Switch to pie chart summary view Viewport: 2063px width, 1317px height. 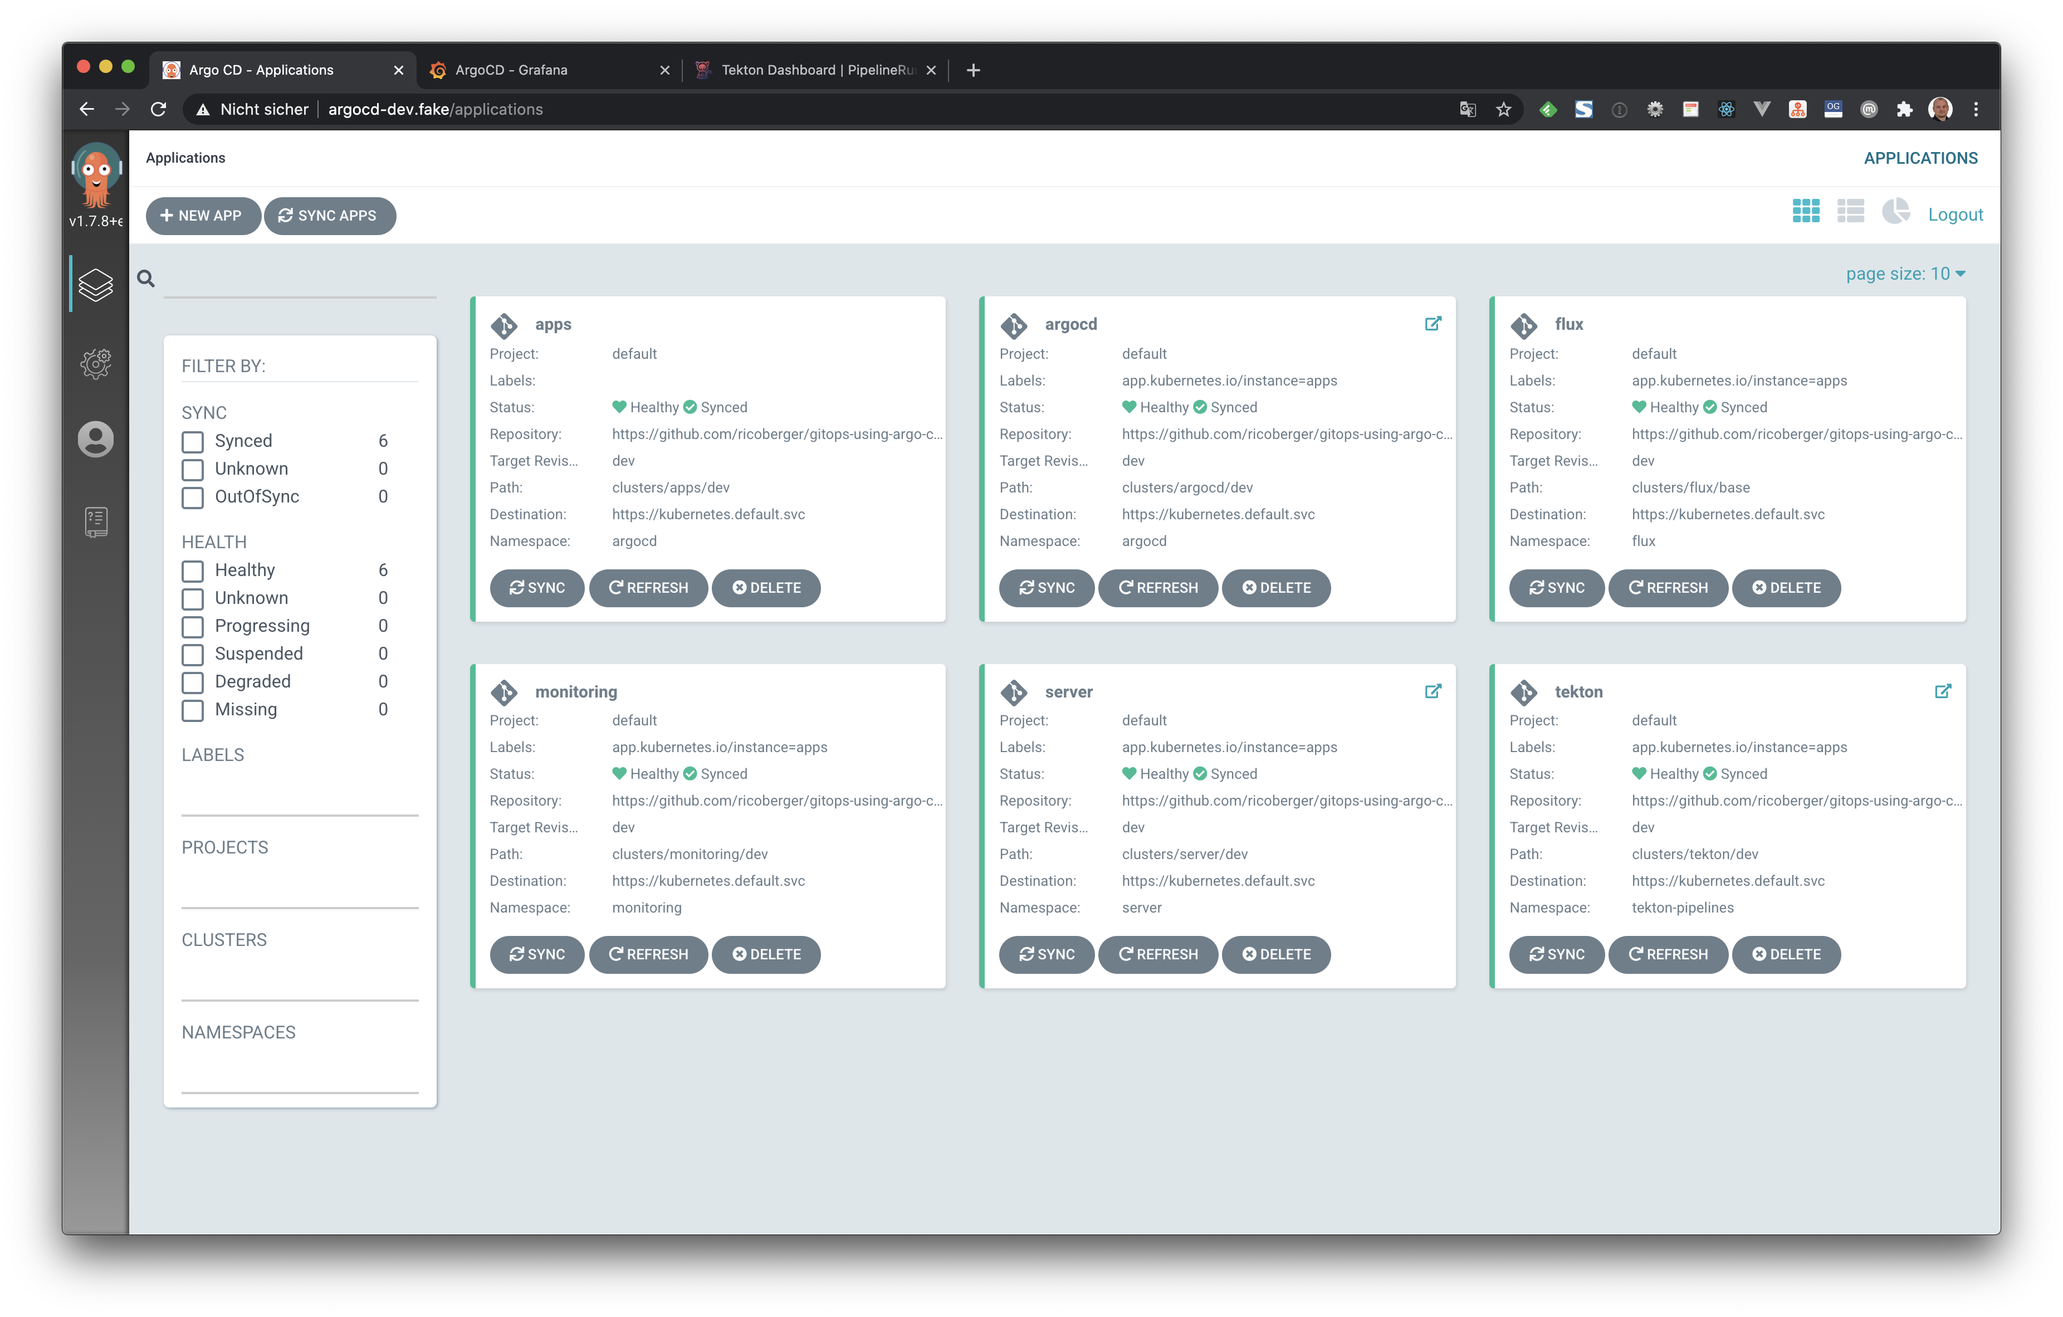click(1895, 212)
